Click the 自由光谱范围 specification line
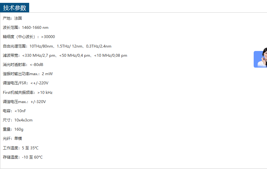 [x=57, y=46]
